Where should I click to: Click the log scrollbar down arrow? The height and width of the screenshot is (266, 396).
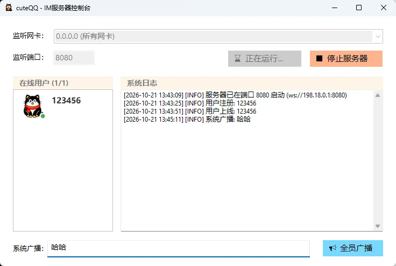[x=378, y=226]
